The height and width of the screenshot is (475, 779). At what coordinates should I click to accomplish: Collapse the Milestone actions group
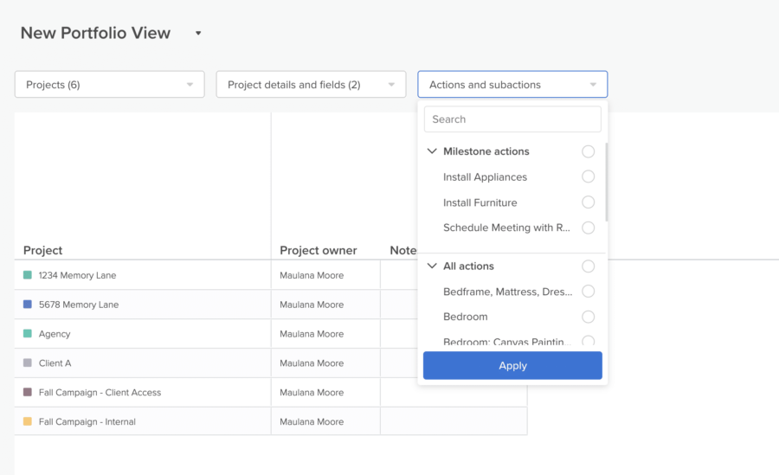432,151
